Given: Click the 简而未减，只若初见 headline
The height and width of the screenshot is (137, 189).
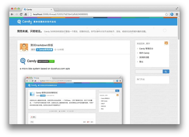Looking at the screenshot, I should (x=30, y=31).
